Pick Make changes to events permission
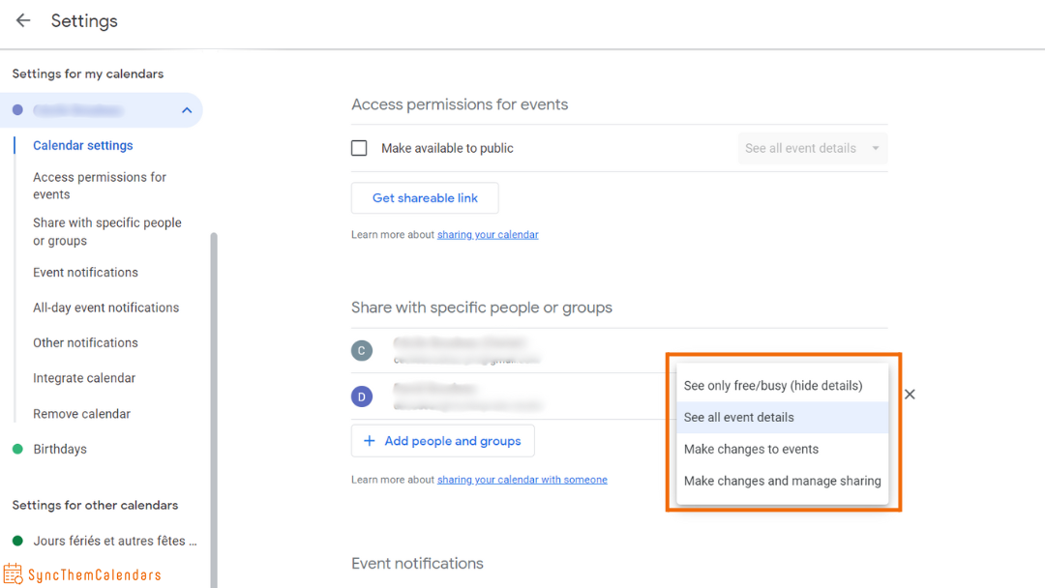1045x588 pixels. [751, 449]
